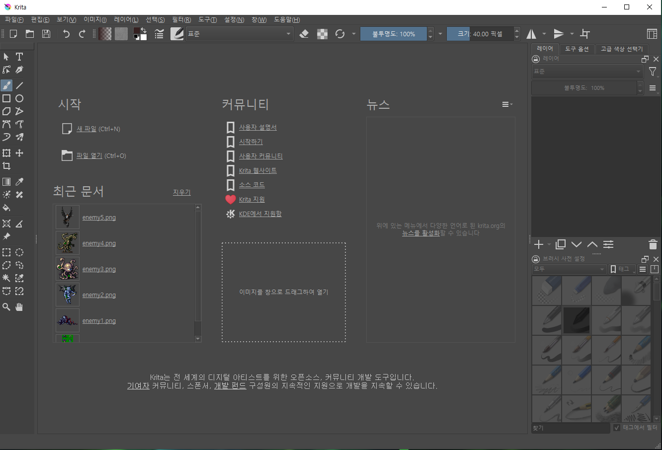
Task: Toggle vertical mirror tool
Action: click(x=559, y=34)
